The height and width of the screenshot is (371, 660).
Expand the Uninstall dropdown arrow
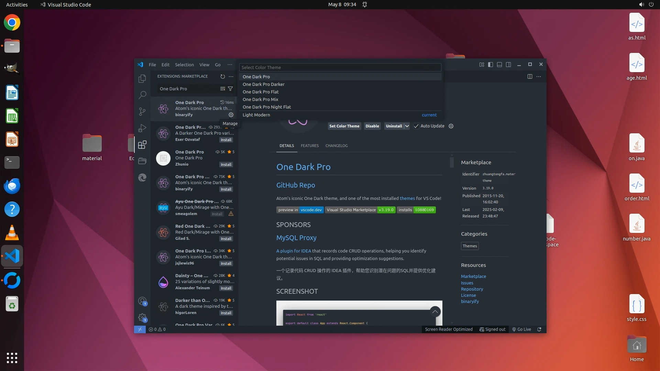407,126
